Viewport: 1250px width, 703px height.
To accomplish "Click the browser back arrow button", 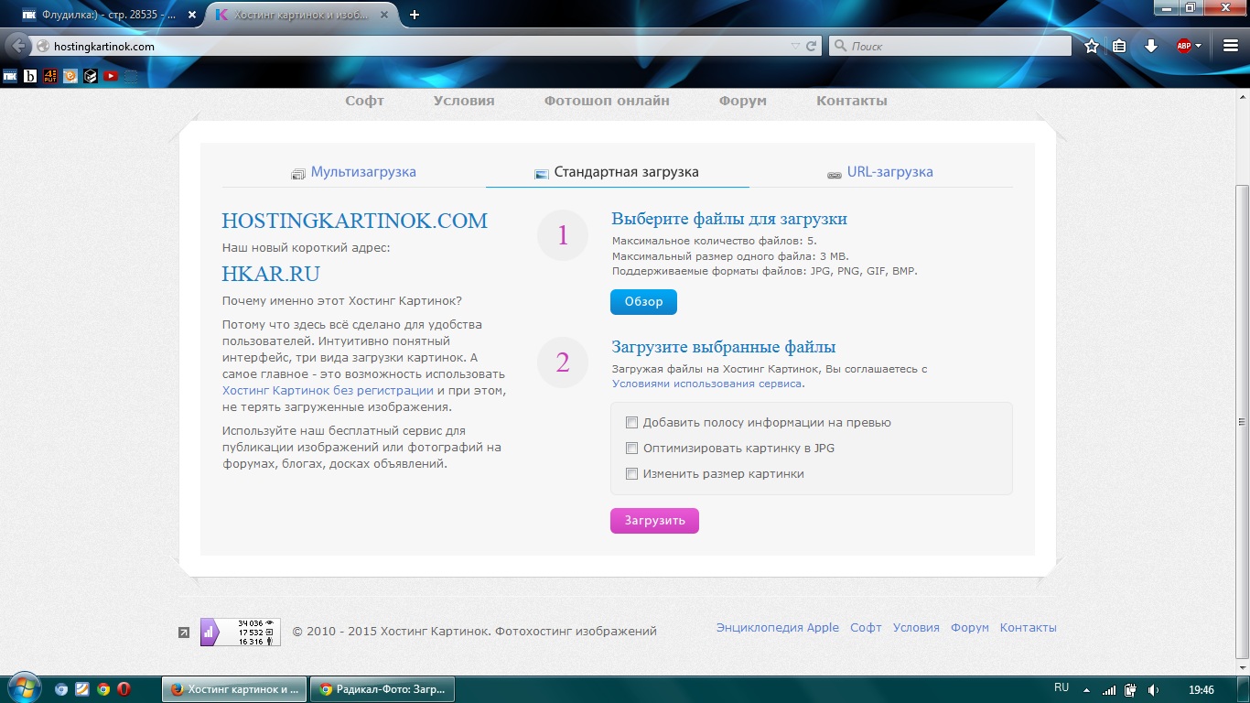I will 18,46.
